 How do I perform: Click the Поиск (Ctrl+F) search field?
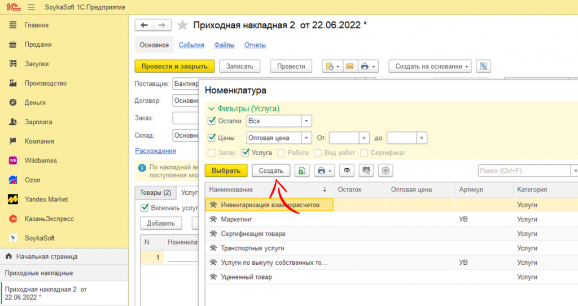pyautogui.click(x=523, y=171)
